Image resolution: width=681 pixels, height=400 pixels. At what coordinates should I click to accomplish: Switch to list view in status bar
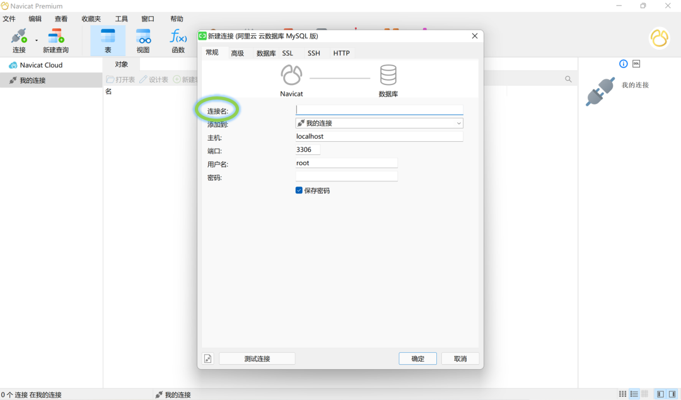click(x=634, y=394)
